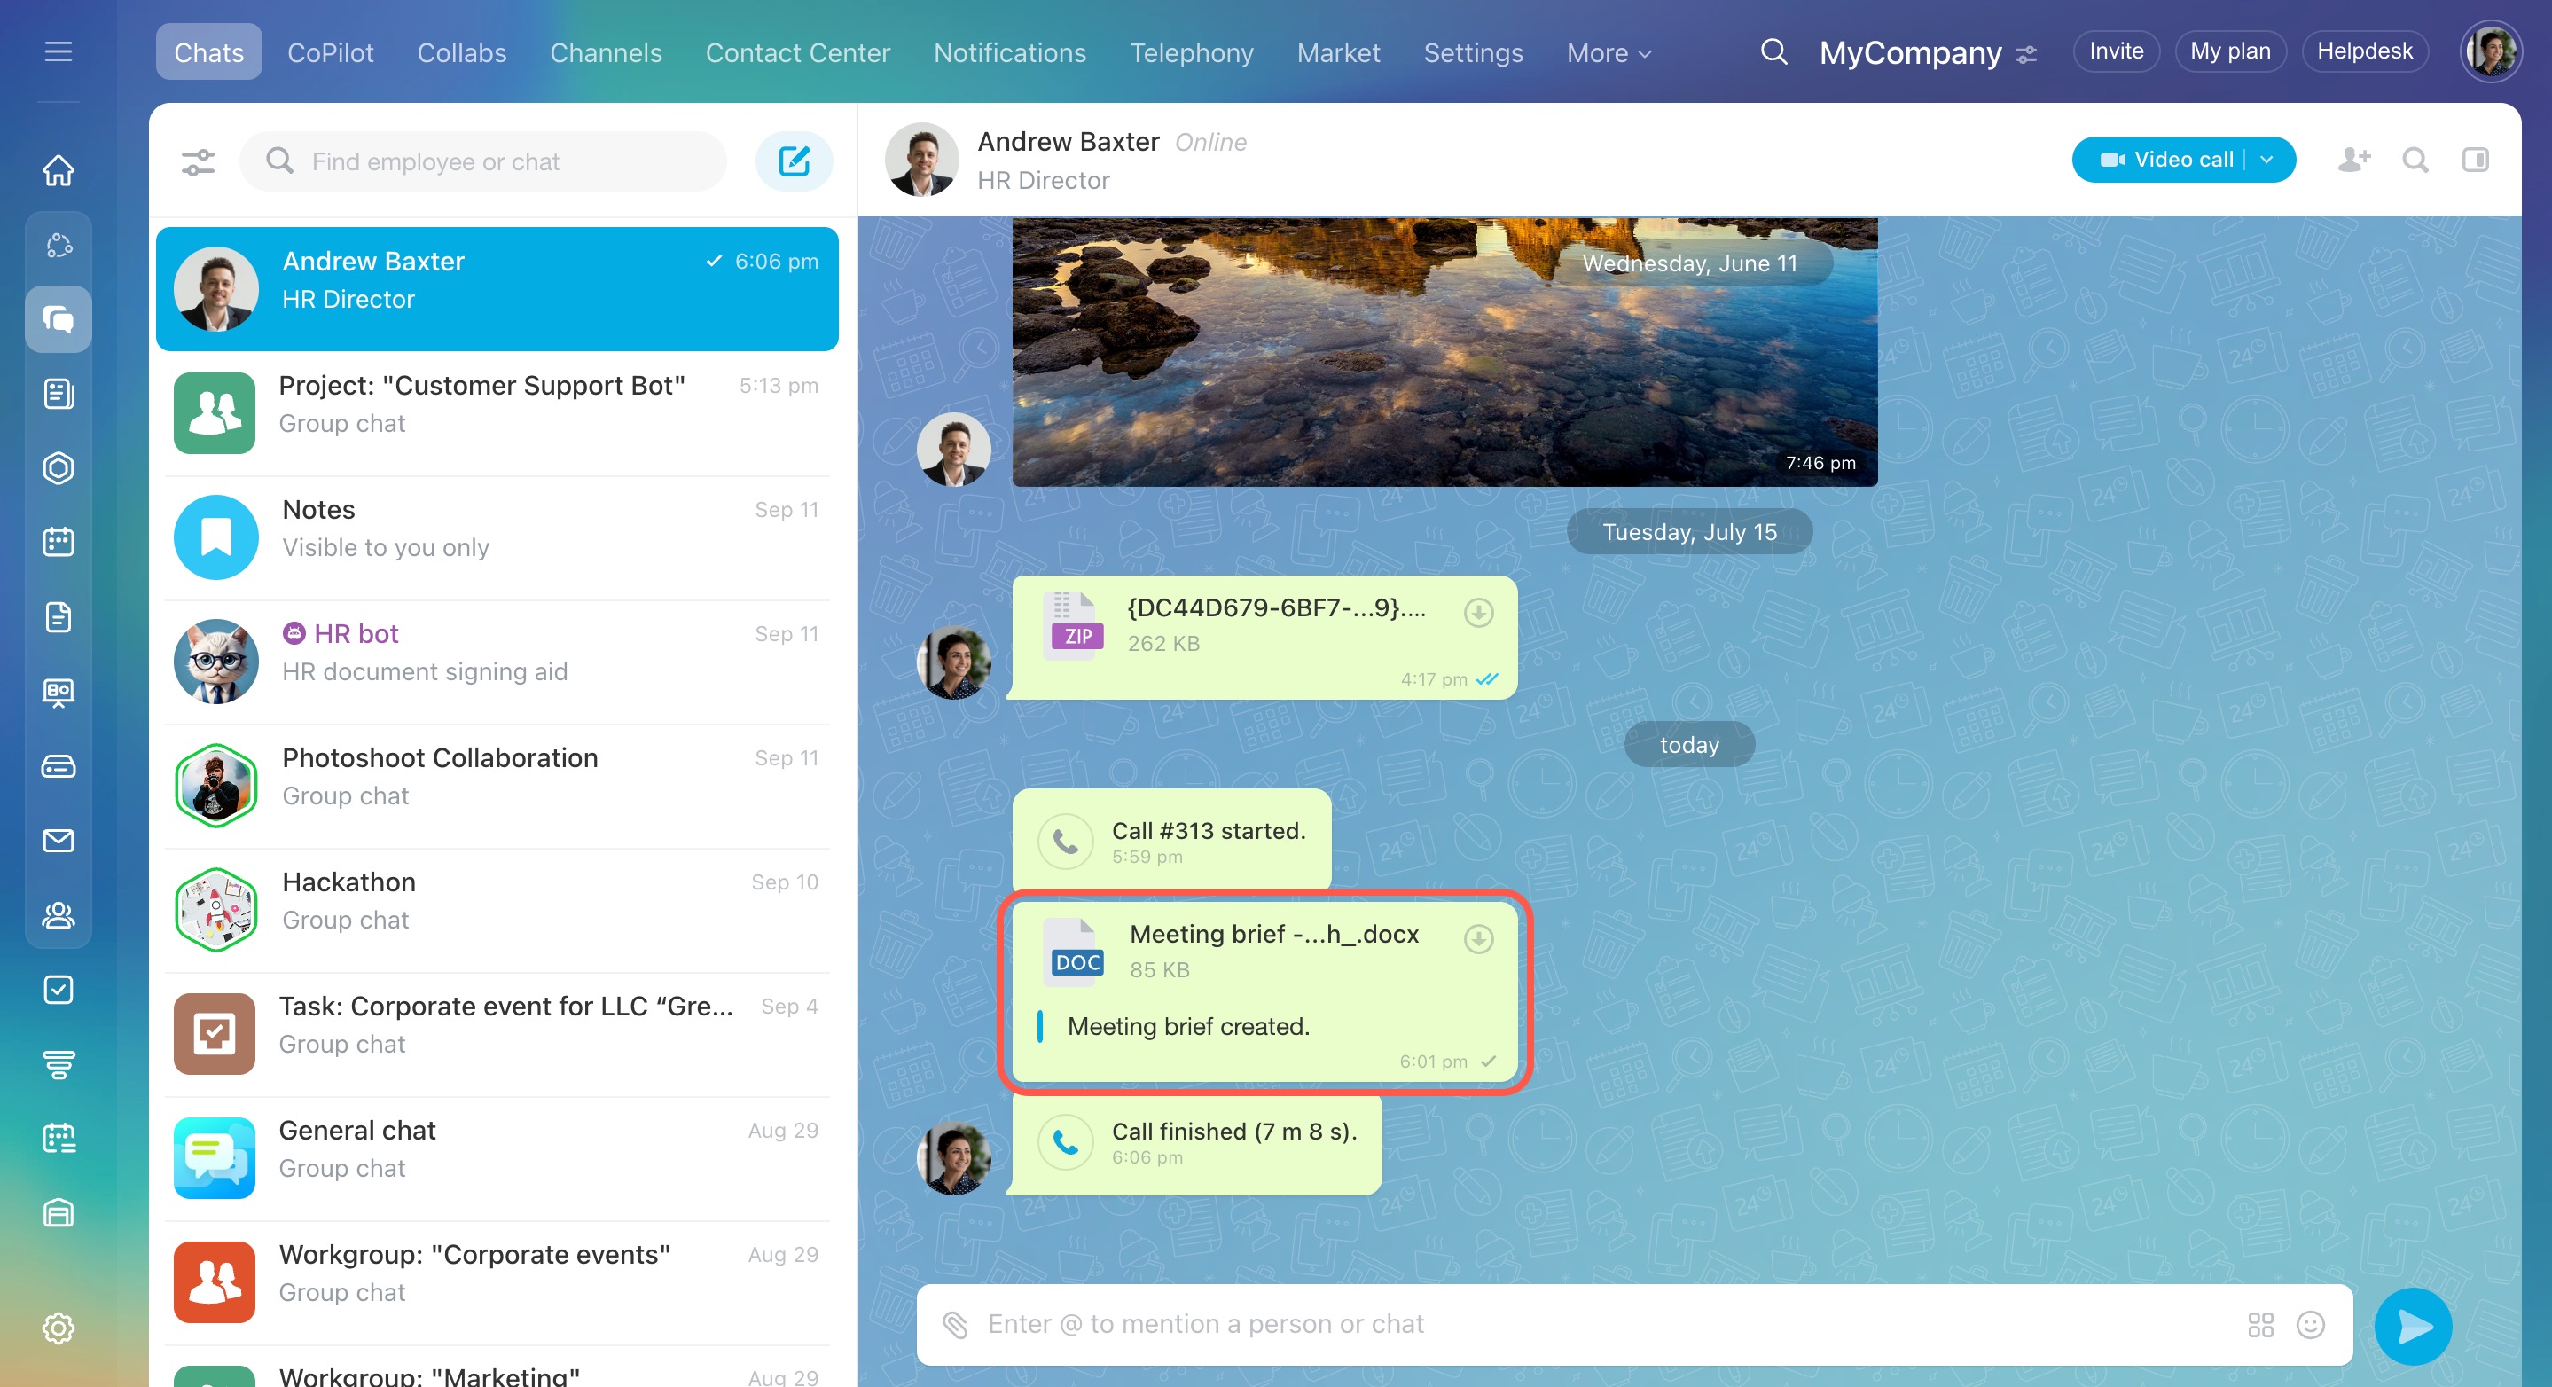The width and height of the screenshot is (2552, 1387).
Task: Download the Meeting brief docx file
Action: (1478, 938)
